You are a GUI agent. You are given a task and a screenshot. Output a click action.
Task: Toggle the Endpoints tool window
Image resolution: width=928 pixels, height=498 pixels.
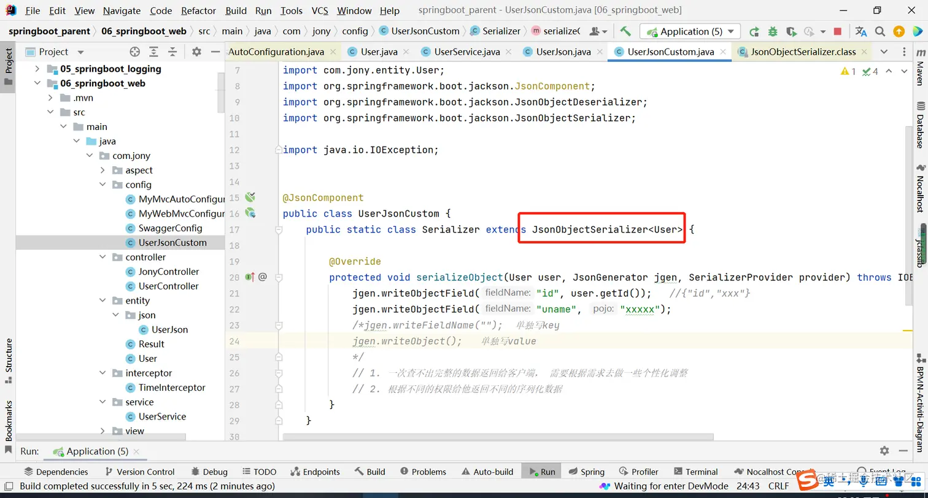click(x=315, y=472)
